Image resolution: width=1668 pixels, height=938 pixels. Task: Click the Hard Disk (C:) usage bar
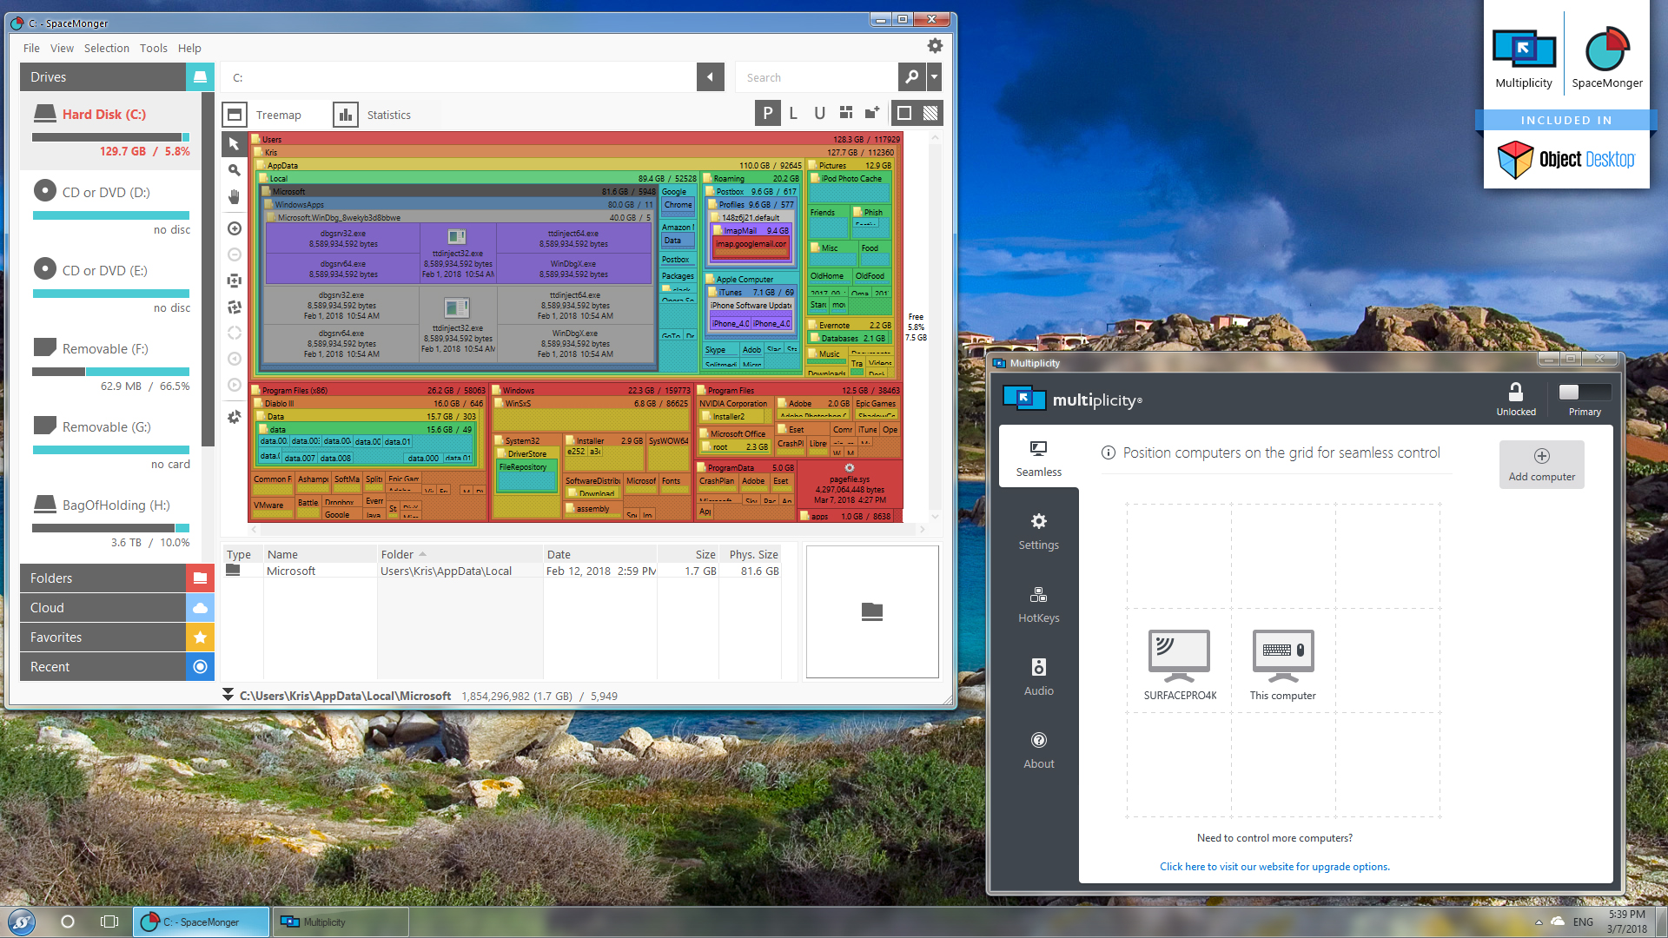click(110, 137)
